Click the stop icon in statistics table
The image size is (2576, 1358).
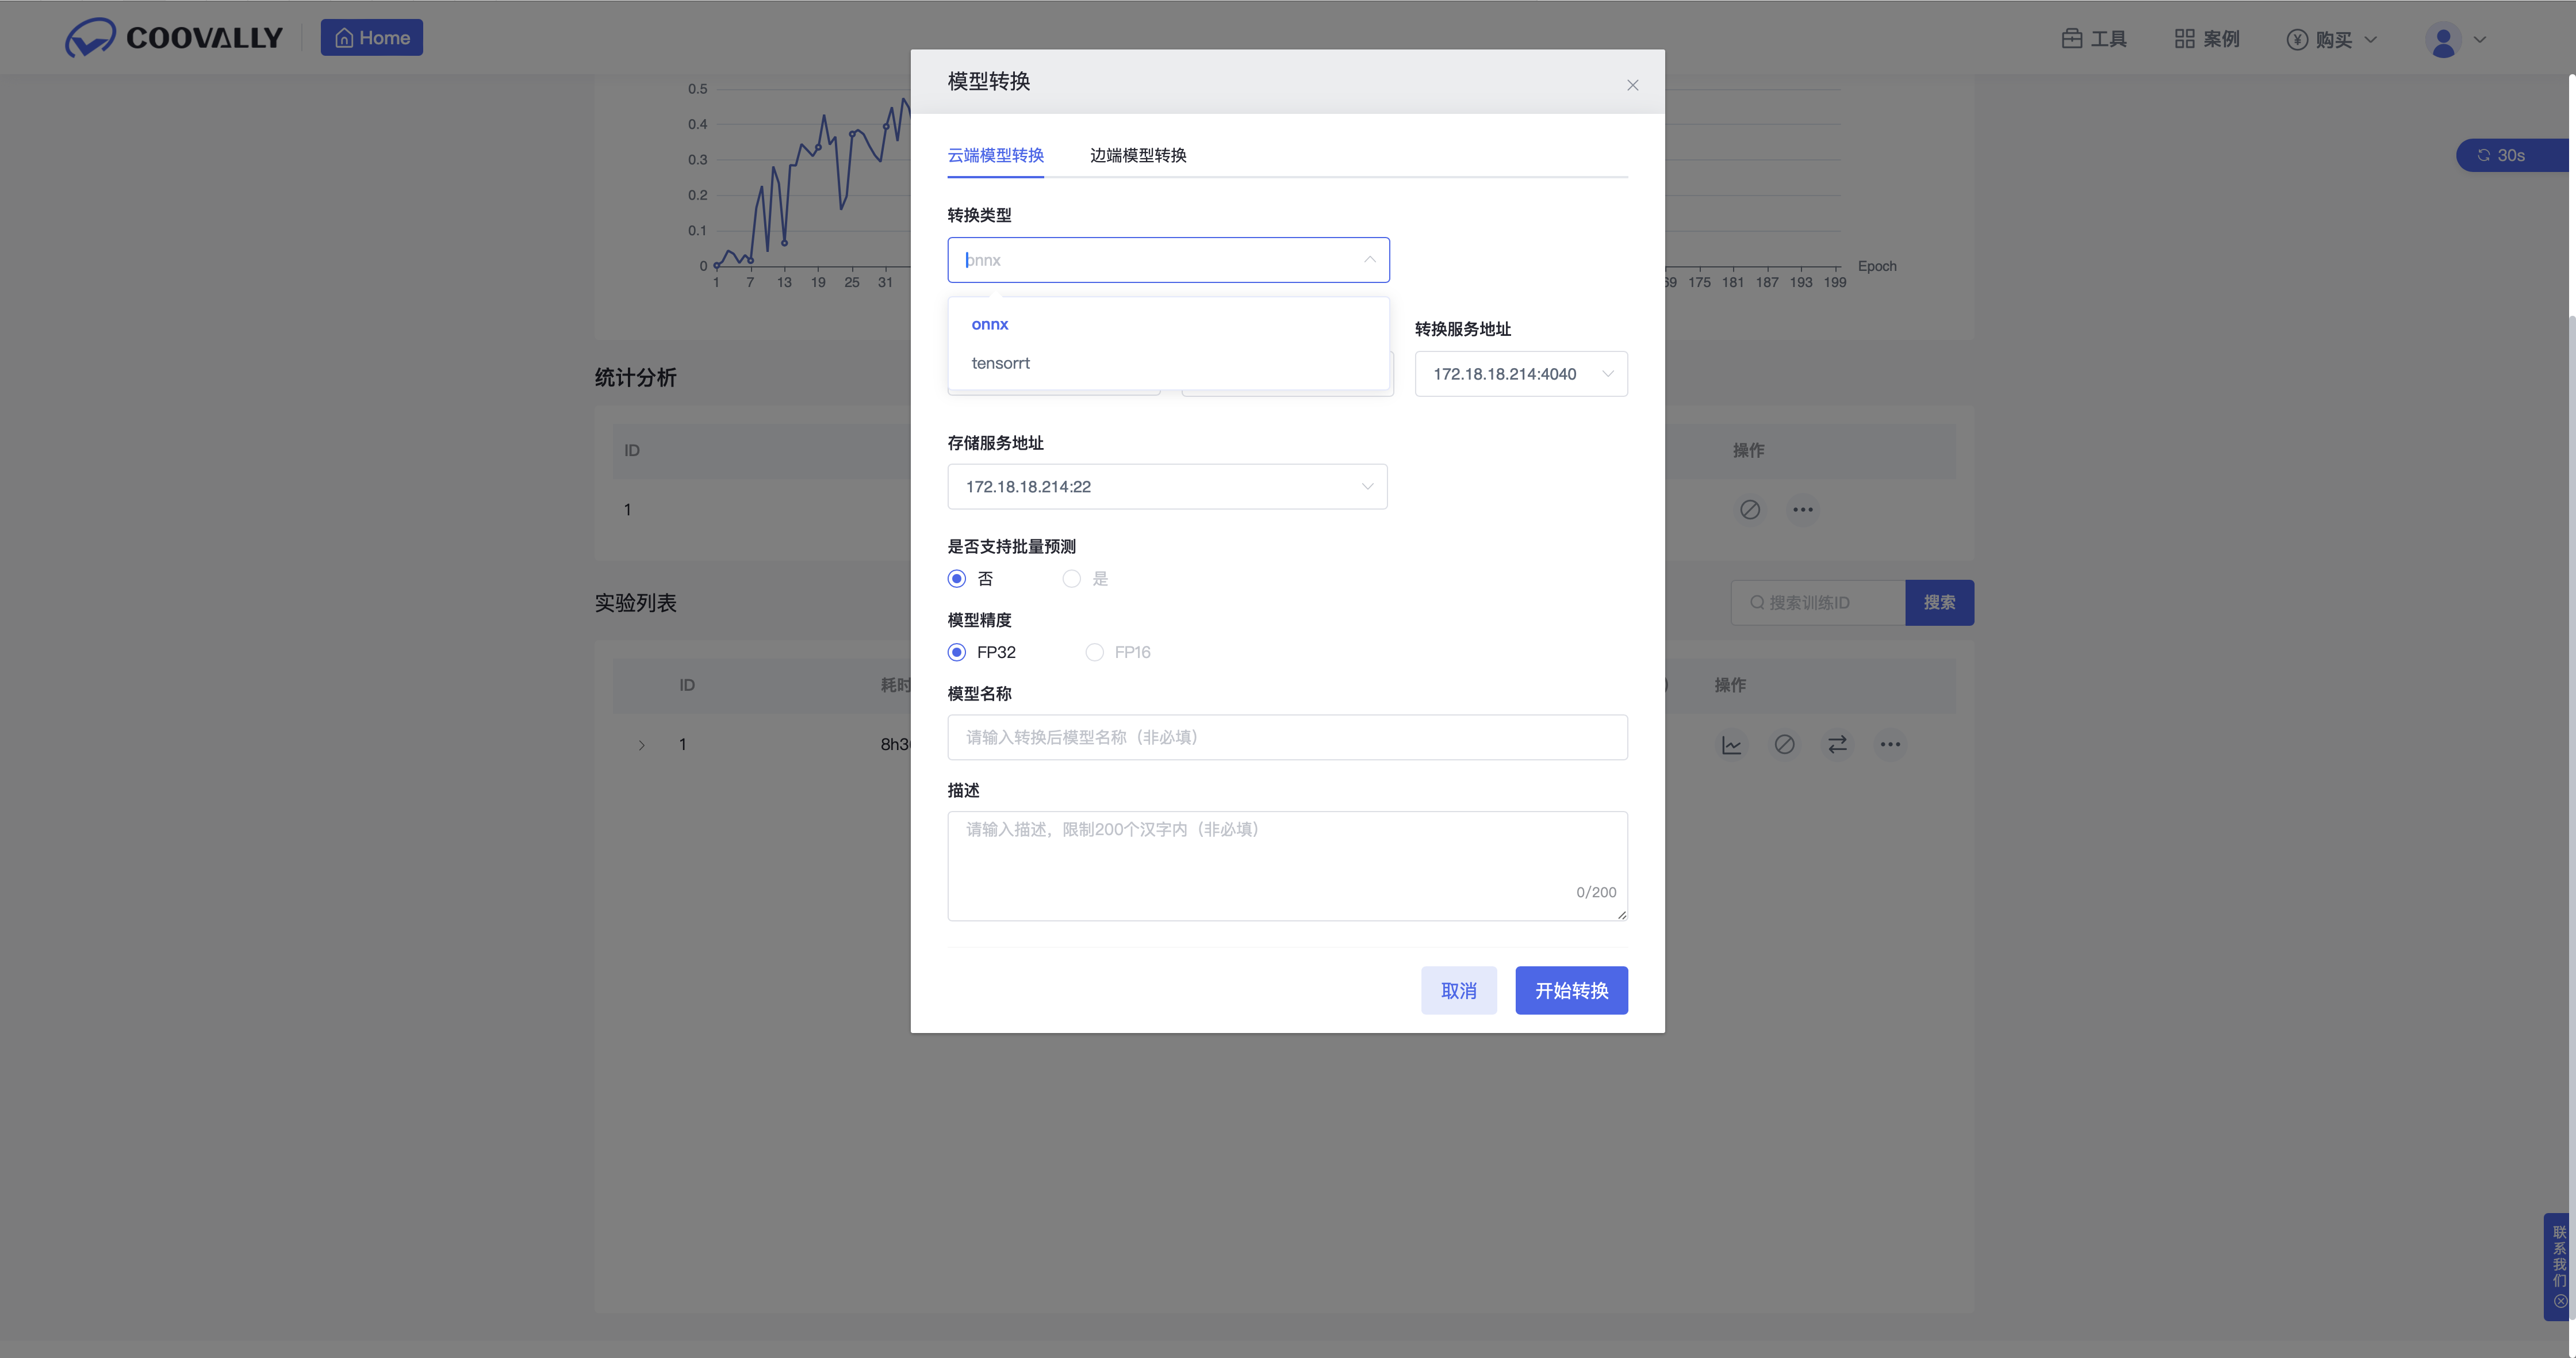coord(1749,510)
